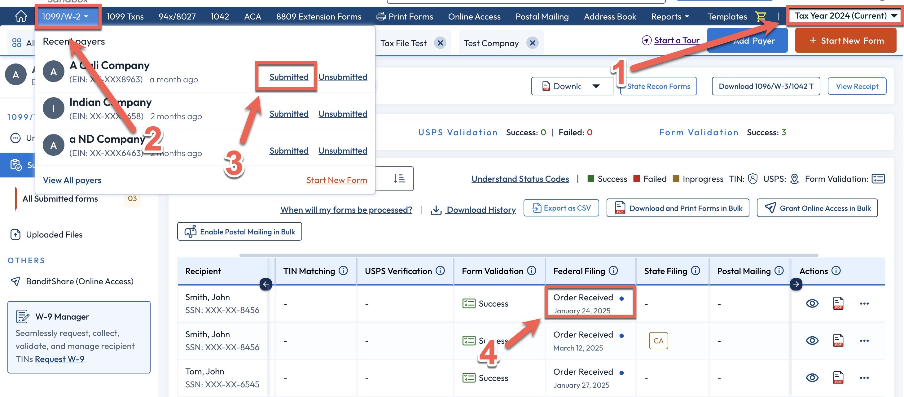
Task: Show Federal Filing info tooltip
Action: 613,271
